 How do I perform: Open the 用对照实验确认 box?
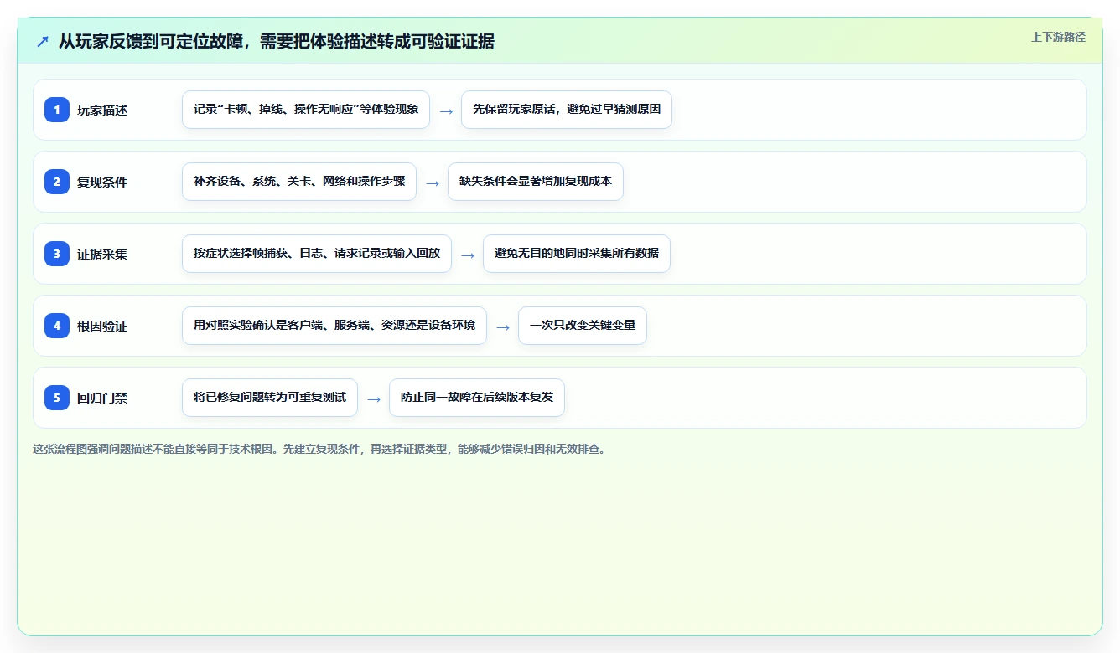(334, 326)
